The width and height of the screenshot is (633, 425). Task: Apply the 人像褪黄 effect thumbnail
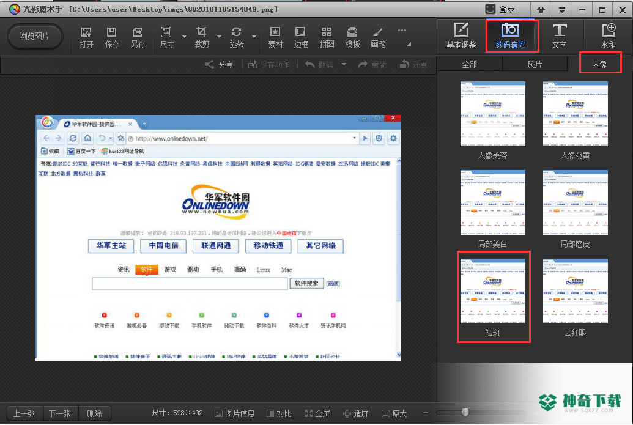pyautogui.click(x=576, y=114)
